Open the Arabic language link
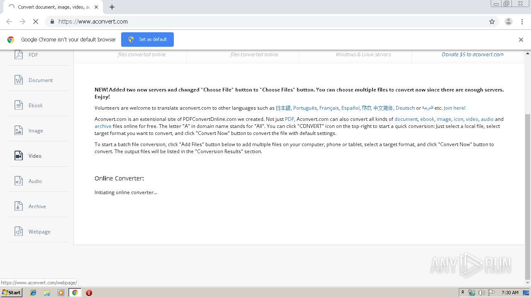Screen dimensions: 531x298 (428, 108)
